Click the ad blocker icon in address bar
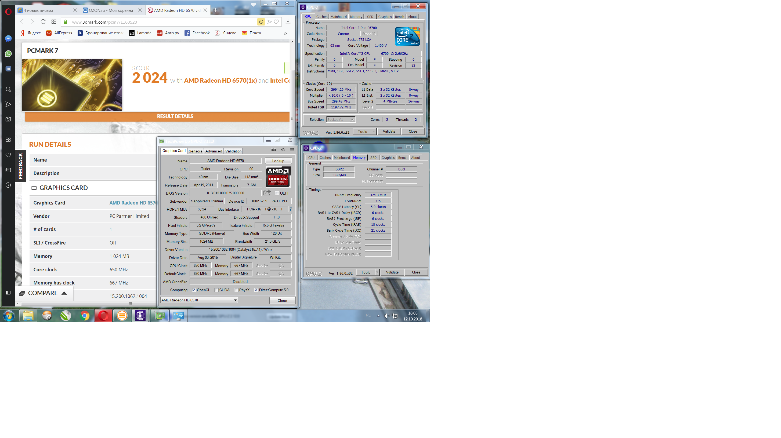The width and height of the screenshot is (781, 438). [x=261, y=22]
